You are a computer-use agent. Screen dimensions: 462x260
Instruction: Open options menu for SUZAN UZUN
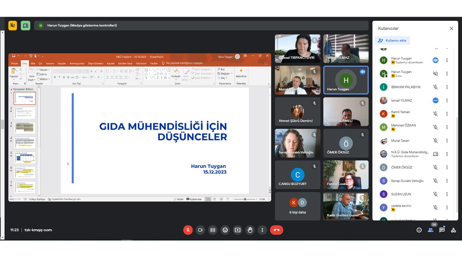(447, 194)
